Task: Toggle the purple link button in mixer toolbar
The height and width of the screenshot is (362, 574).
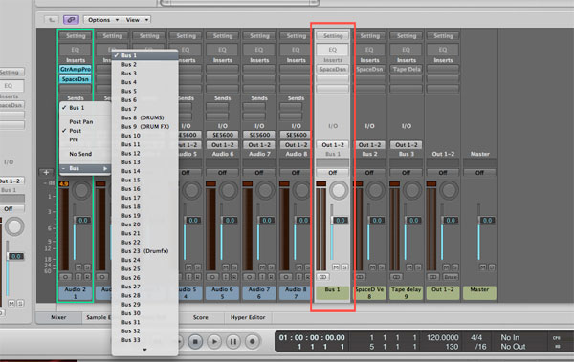Action: (71, 20)
